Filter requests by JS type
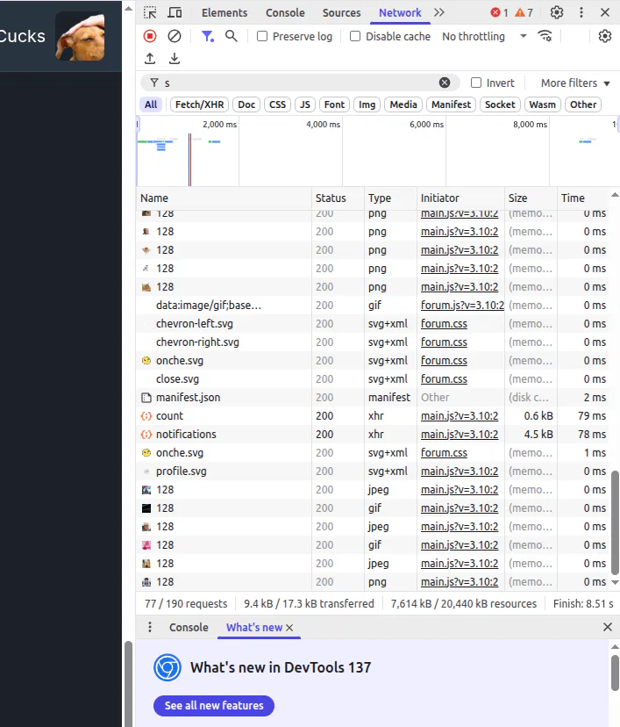620x727 pixels. point(305,104)
